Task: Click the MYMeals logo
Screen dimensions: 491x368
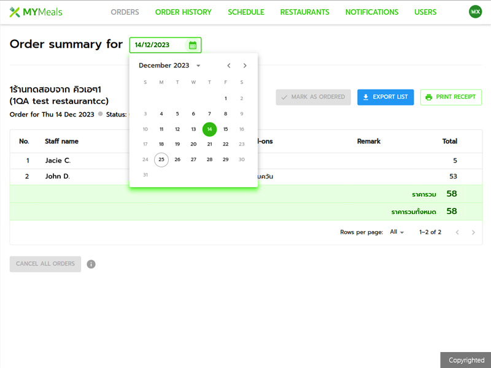Action: tap(36, 12)
